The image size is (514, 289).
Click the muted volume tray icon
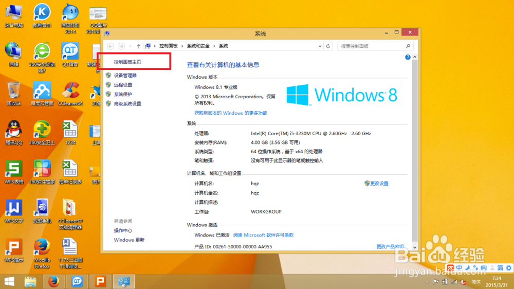(x=463, y=282)
